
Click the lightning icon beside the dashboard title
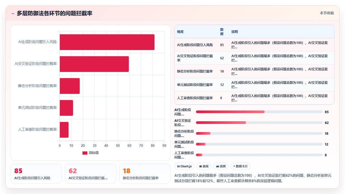pyautogui.click(x=13, y=13)
